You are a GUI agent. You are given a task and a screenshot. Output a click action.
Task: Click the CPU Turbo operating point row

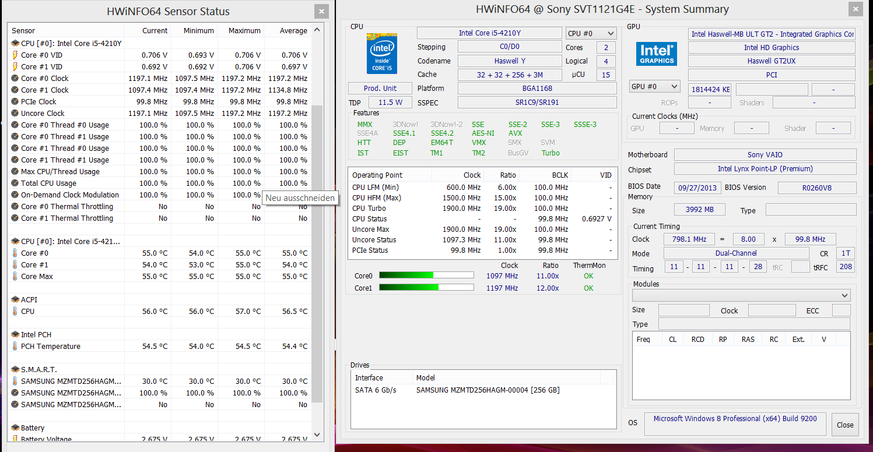tap(483, 208)
